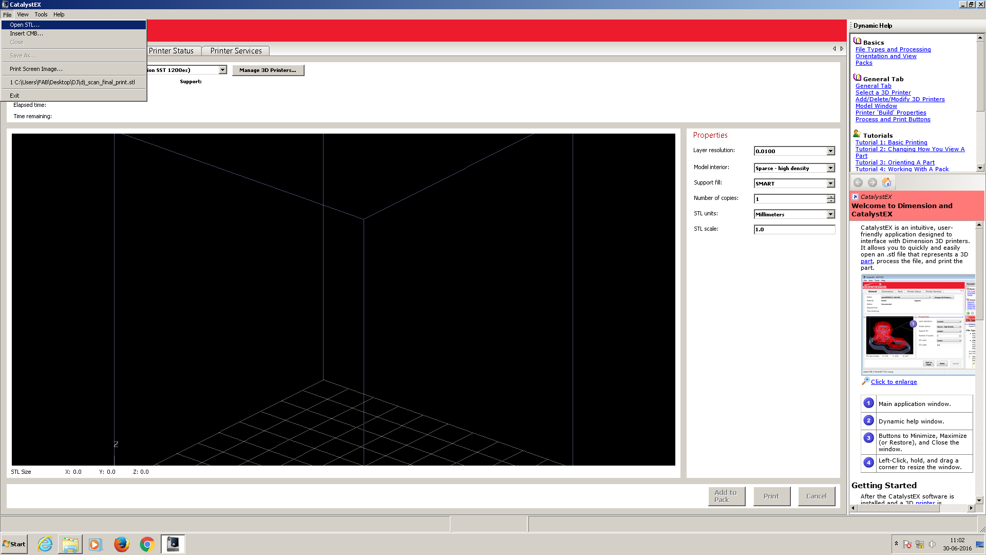Click the Print button
This screenshot has width=986, height=555.
point(771,496)
